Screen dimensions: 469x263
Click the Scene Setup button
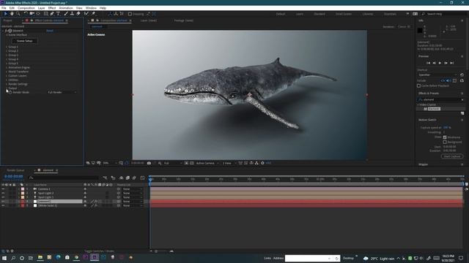24,41
